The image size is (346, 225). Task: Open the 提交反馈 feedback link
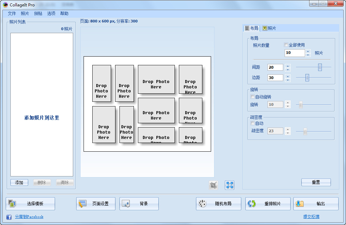coord(311,217)
